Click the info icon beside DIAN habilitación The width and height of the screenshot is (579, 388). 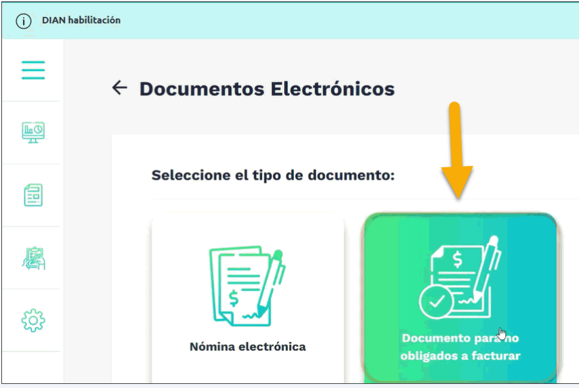pos(23,21)
